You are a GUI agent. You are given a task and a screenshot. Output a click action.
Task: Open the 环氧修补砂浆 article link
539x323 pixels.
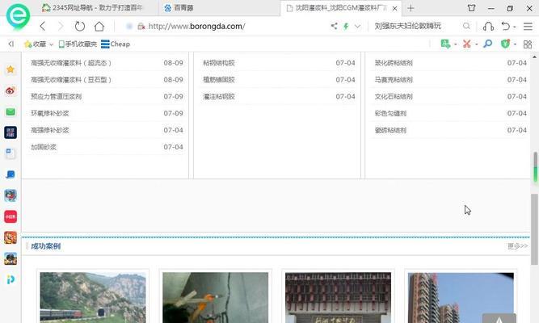pos(50,113)
